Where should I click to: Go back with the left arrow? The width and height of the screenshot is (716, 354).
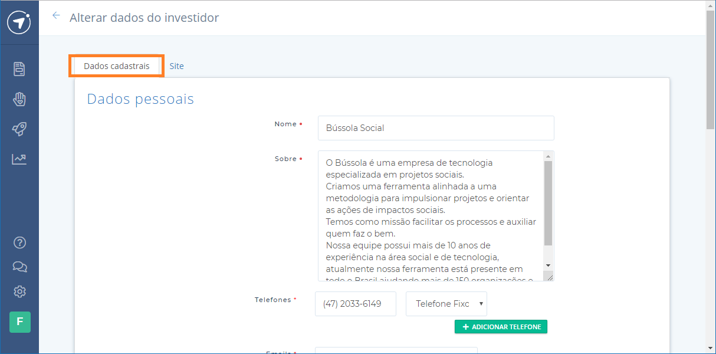(56, 16)
